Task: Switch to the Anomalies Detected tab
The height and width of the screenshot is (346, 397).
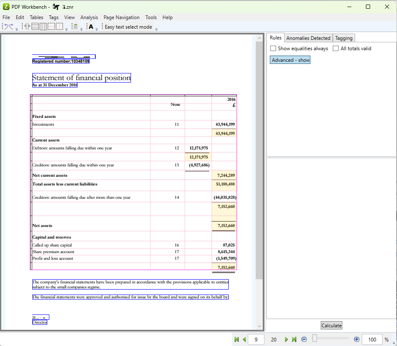Action: coord(308,38)
